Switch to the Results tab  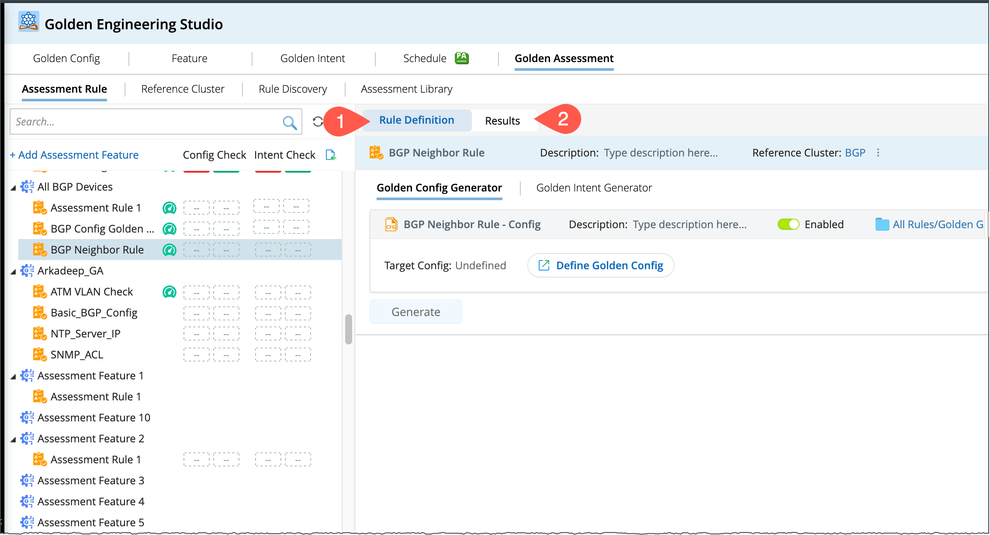[x=502, y=121]
